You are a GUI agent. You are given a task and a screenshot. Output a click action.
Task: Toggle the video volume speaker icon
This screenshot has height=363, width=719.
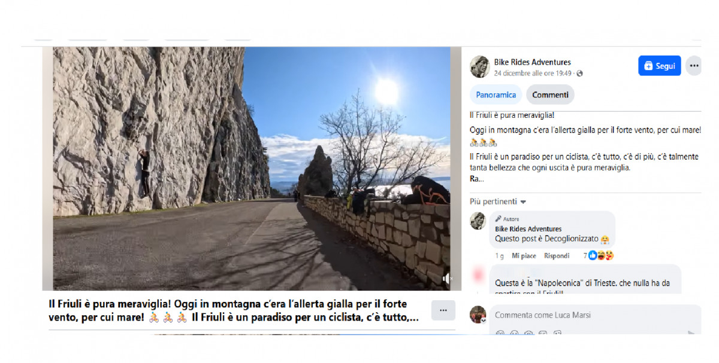[447, 279]
